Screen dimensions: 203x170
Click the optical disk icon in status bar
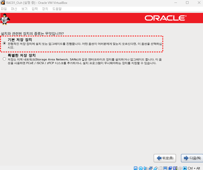tap(141, 168)
